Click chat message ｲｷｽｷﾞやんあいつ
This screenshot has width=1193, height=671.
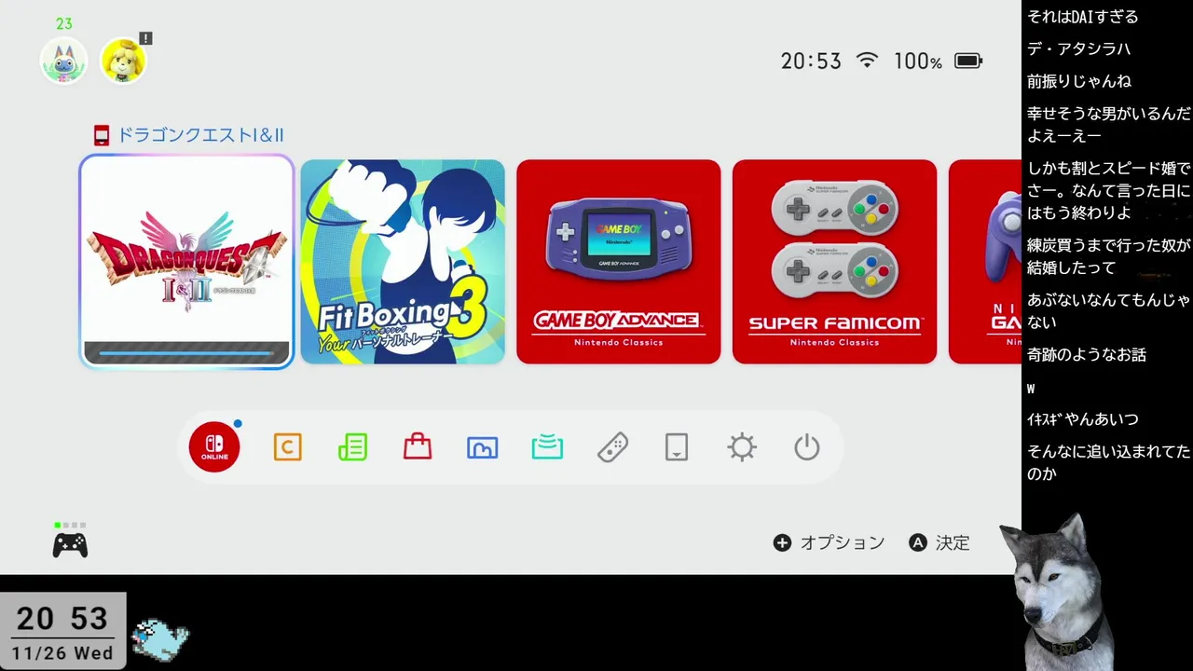click(x=1082, y=419)
